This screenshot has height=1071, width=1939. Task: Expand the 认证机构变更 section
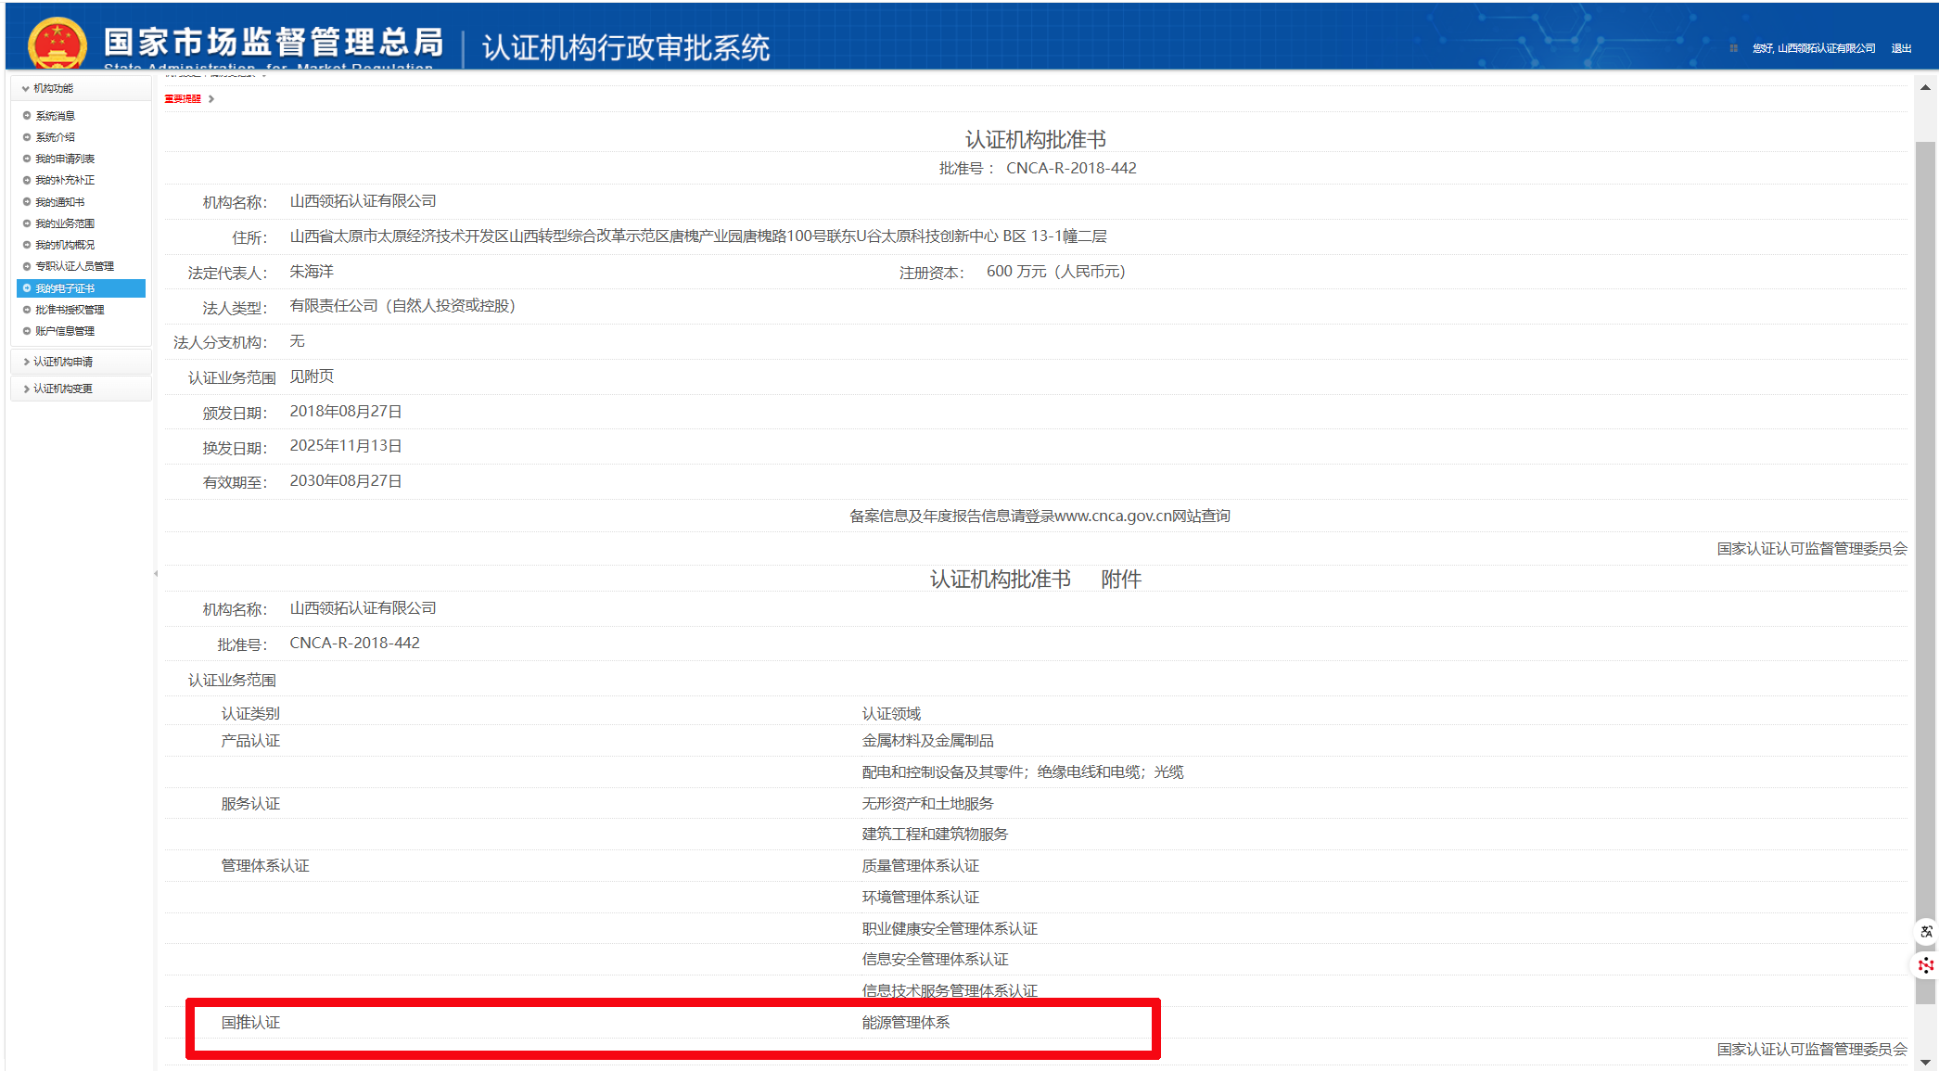62,389
